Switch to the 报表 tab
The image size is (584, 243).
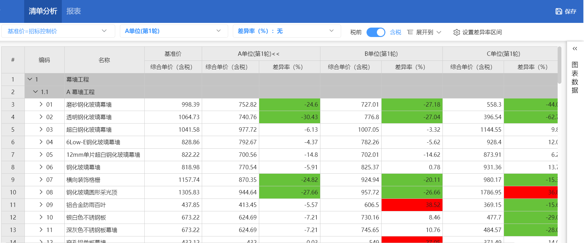[74, 11]
